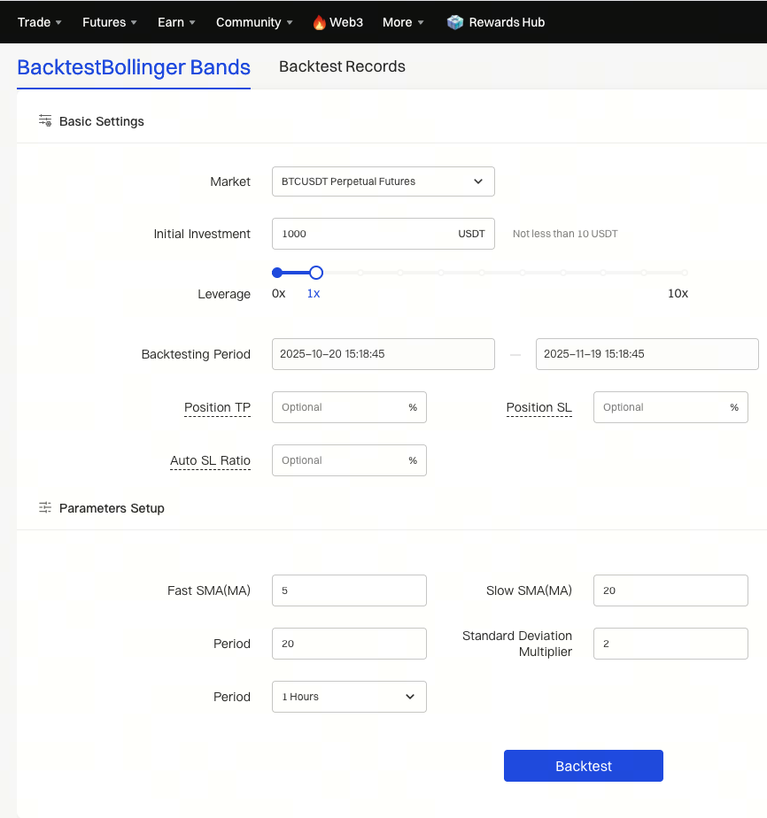Click the blue Backtest button

583,766
